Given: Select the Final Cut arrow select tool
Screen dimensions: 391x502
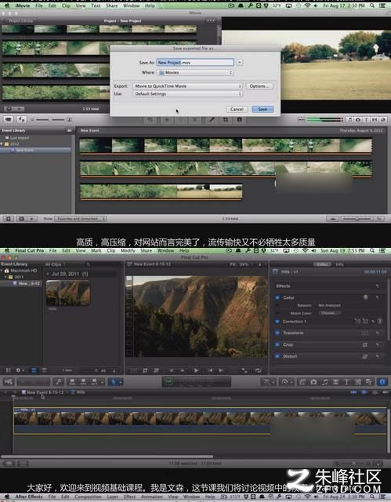Looking at the screenshot, I should pyautogui.click(x=113, y=382).
